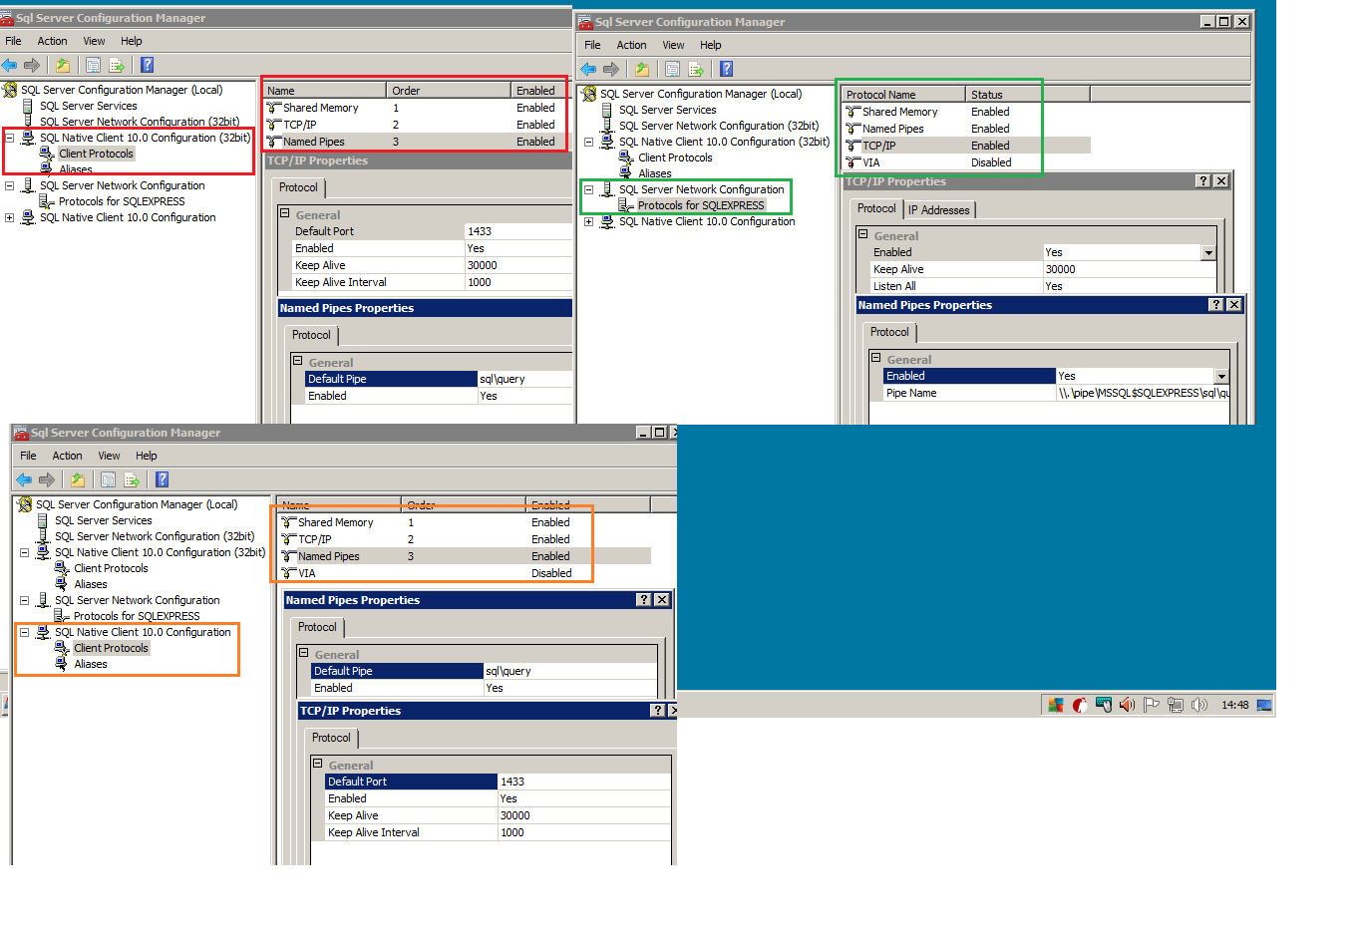Open the Enabled dropdown in upper-right TCP/IP Properties
This screenshot has height=940, width=1363.
(x=1208, y=253)
